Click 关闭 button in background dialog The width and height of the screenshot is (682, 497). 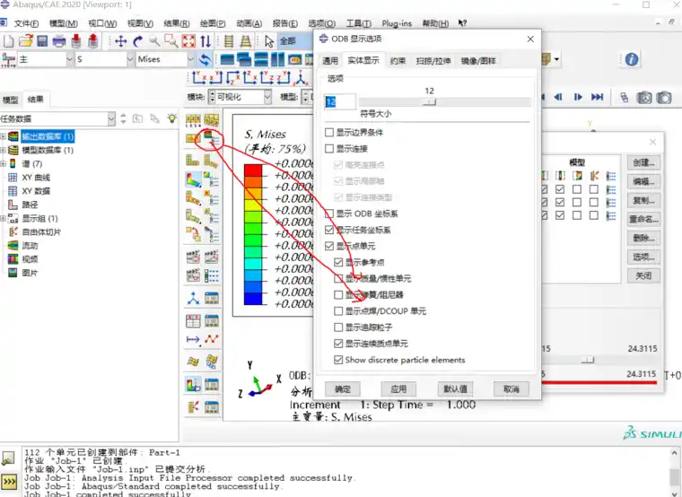(643, 275)
